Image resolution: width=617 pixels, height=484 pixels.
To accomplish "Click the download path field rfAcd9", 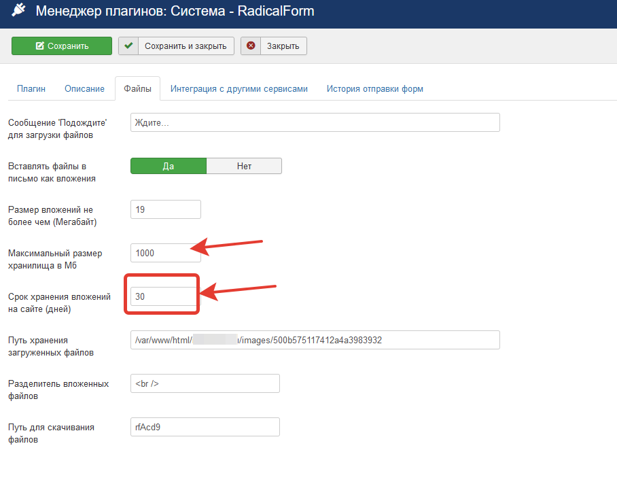I will pos(205,427).
